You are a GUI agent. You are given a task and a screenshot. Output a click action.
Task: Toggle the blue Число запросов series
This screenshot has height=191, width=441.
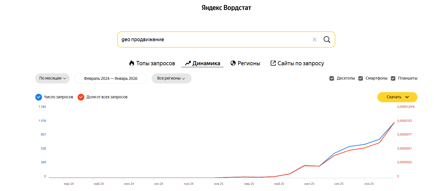tap(39, 97)
